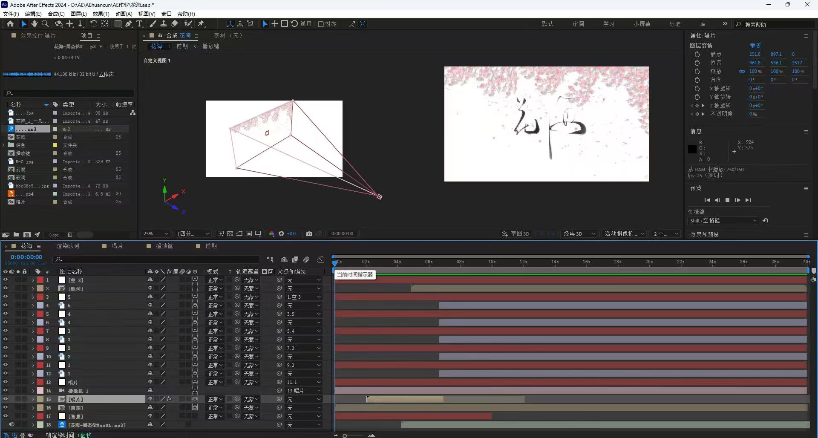Click 重置 to reset layer transform
Screen dimensions: 818x438
(755, 46)
